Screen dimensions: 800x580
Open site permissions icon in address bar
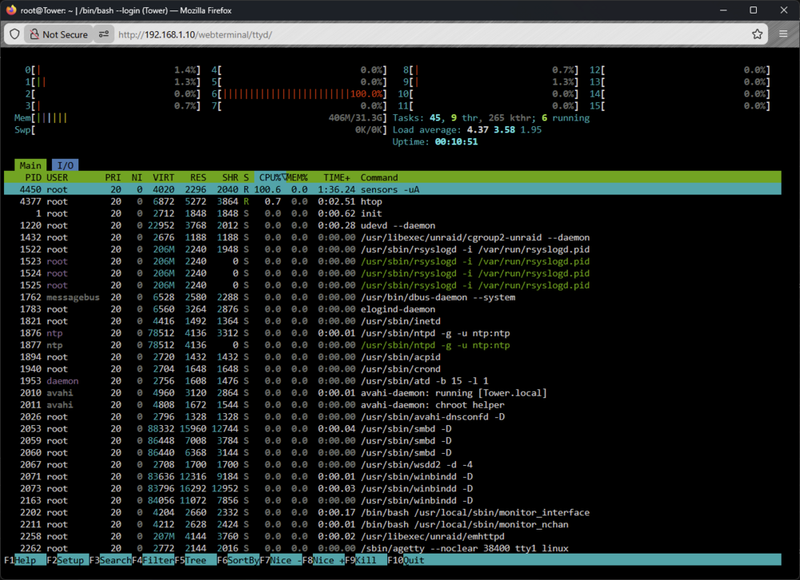pos(103,34)
